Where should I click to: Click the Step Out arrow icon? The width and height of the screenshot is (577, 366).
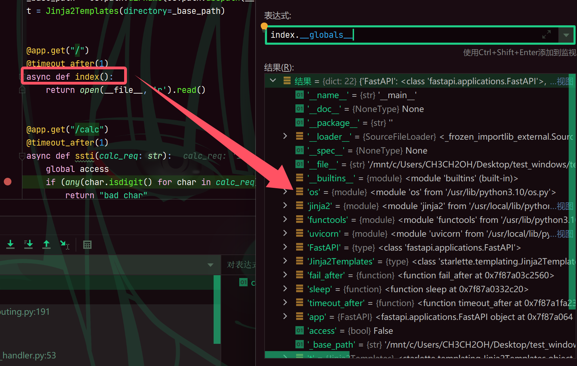click(x=46, y=244)
